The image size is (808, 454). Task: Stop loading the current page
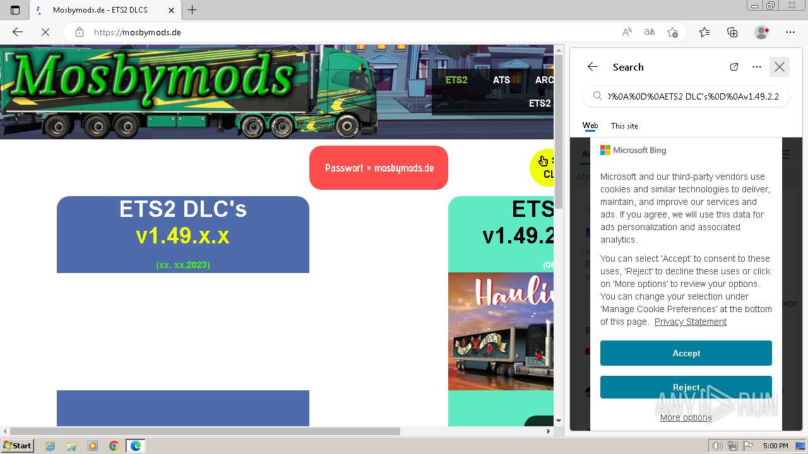coord(45,32)
